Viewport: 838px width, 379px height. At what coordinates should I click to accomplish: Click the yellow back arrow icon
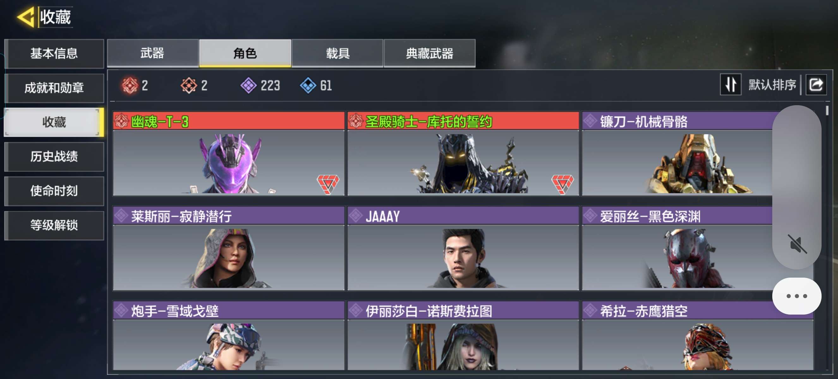click(26, 16)
